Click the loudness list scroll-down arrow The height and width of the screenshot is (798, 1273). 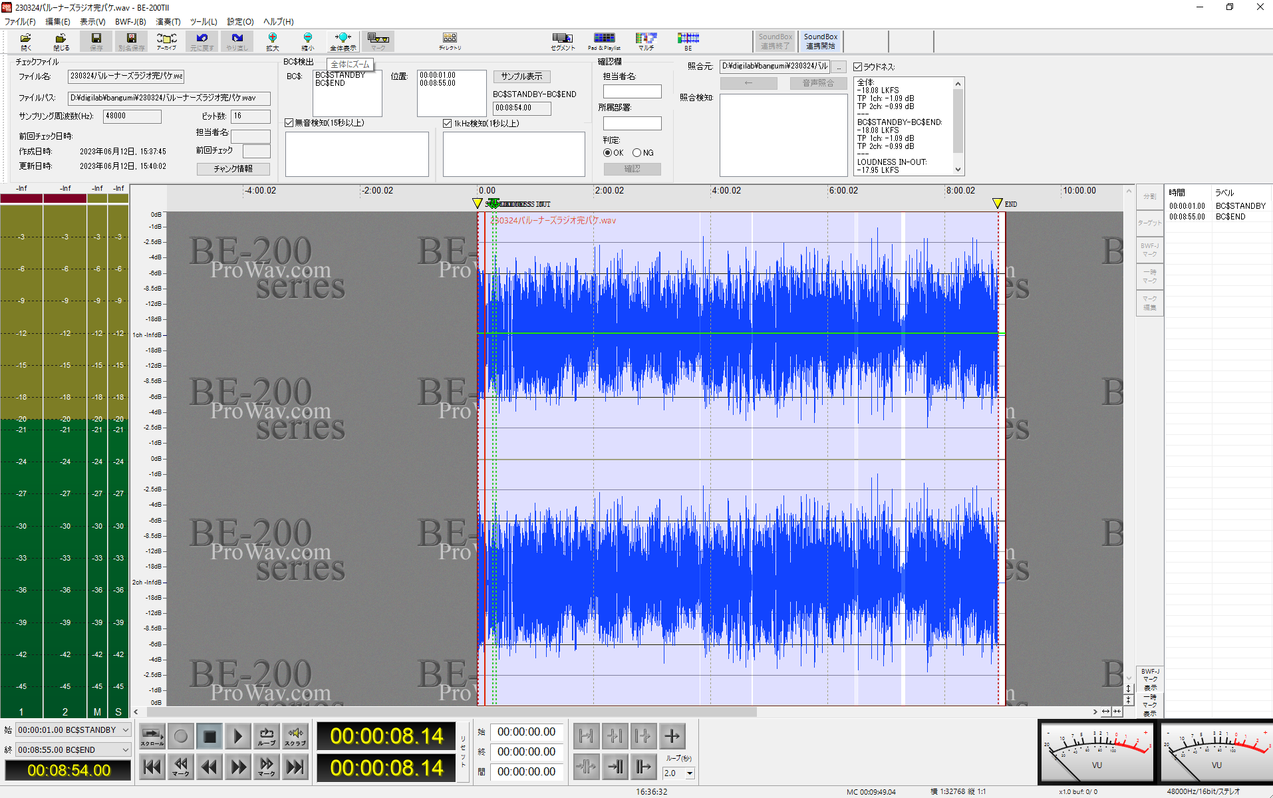[x=958, y=170]
